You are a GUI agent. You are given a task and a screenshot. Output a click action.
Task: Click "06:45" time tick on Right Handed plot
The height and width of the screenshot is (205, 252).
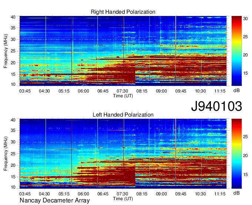103,91
